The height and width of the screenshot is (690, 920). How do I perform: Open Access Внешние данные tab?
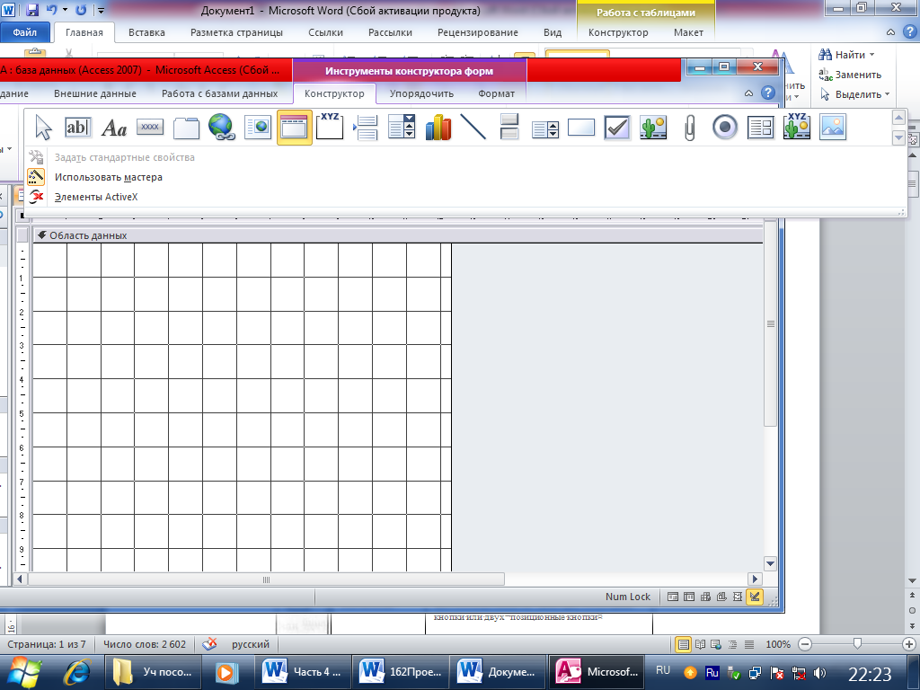point(95,93)
